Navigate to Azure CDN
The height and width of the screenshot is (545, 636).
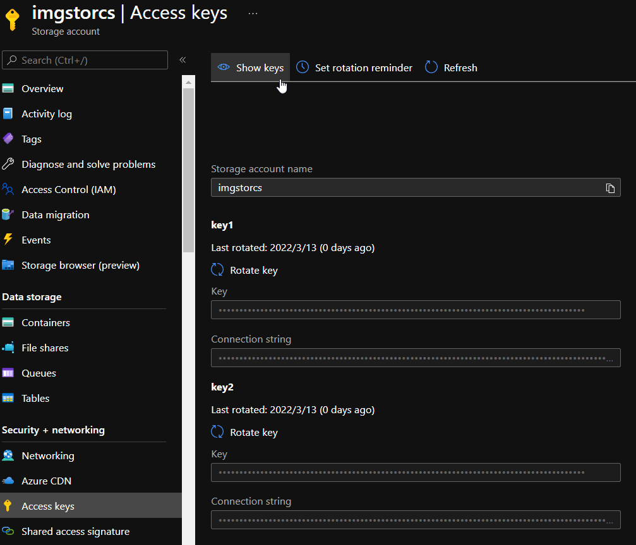(x=46, y=481)
